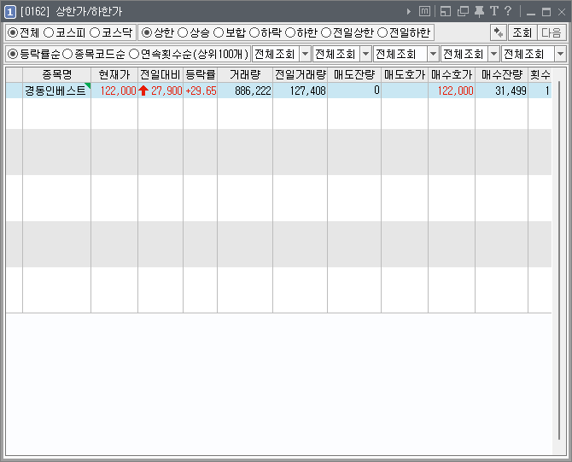Click the 다음 next button
Image resolution: width=572 pixels, height=462 pixels.
[552, 32]
